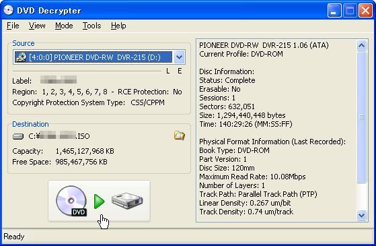Click 'Copyright Protection System Type: CSS/CPPM' text
The width and height of the screenshot is (376, 246).
[x=89, y=102]
